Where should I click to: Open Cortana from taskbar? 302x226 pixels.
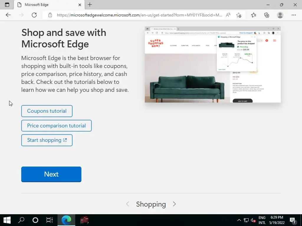click(x=35, y=220)
